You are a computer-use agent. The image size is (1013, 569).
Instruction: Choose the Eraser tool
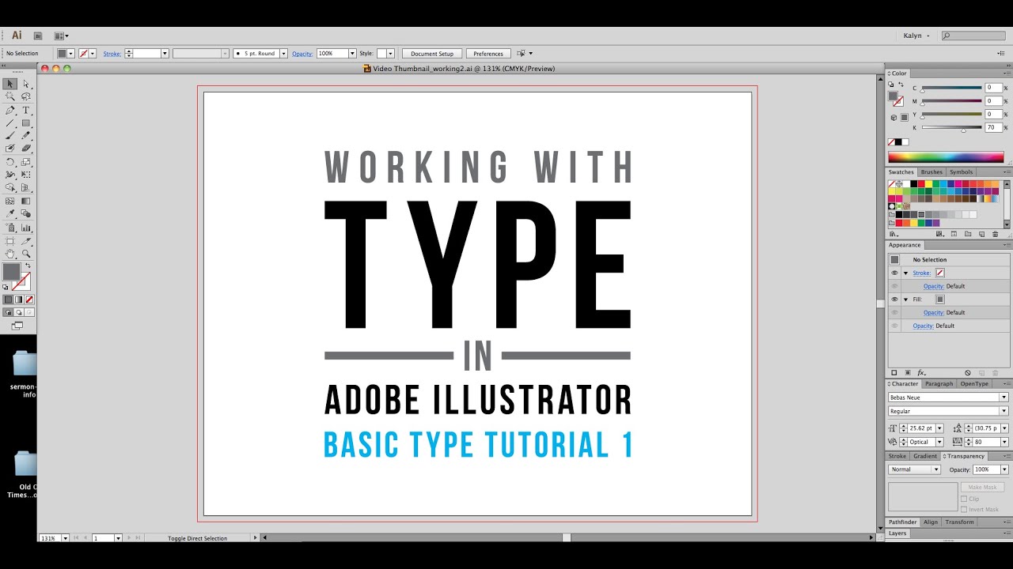(x=26, y=148)
